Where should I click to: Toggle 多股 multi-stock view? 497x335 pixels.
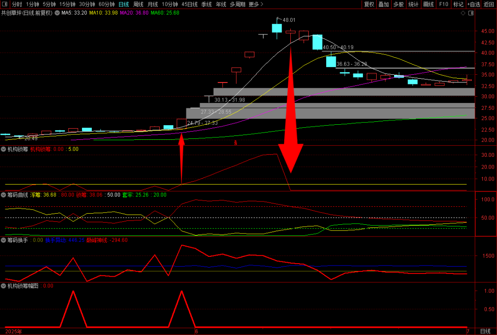pyautogui.click(x=398, y=4)
